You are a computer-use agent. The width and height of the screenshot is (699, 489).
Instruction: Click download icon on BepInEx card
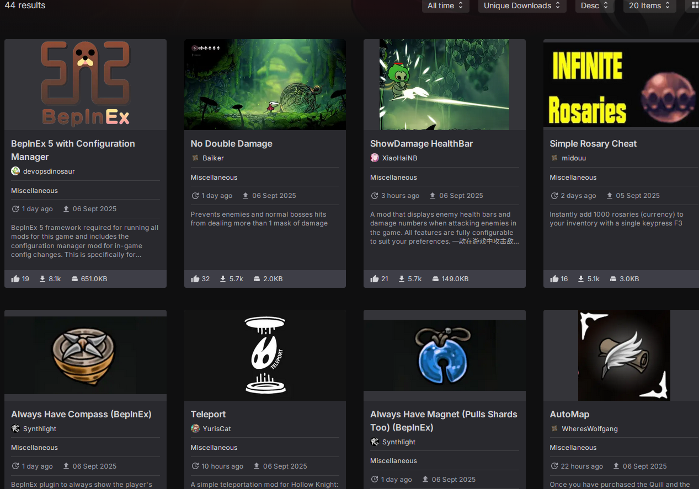[x=42, y=279]
